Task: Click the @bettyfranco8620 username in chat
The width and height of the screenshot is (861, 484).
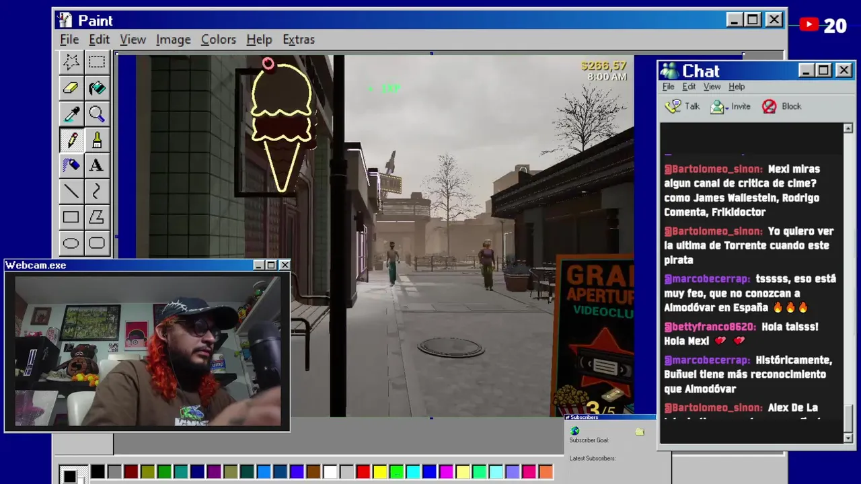Action: 710,327
